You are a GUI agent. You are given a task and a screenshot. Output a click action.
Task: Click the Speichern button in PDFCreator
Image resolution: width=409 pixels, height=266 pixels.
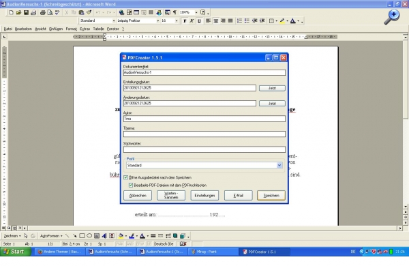(271, 195)
